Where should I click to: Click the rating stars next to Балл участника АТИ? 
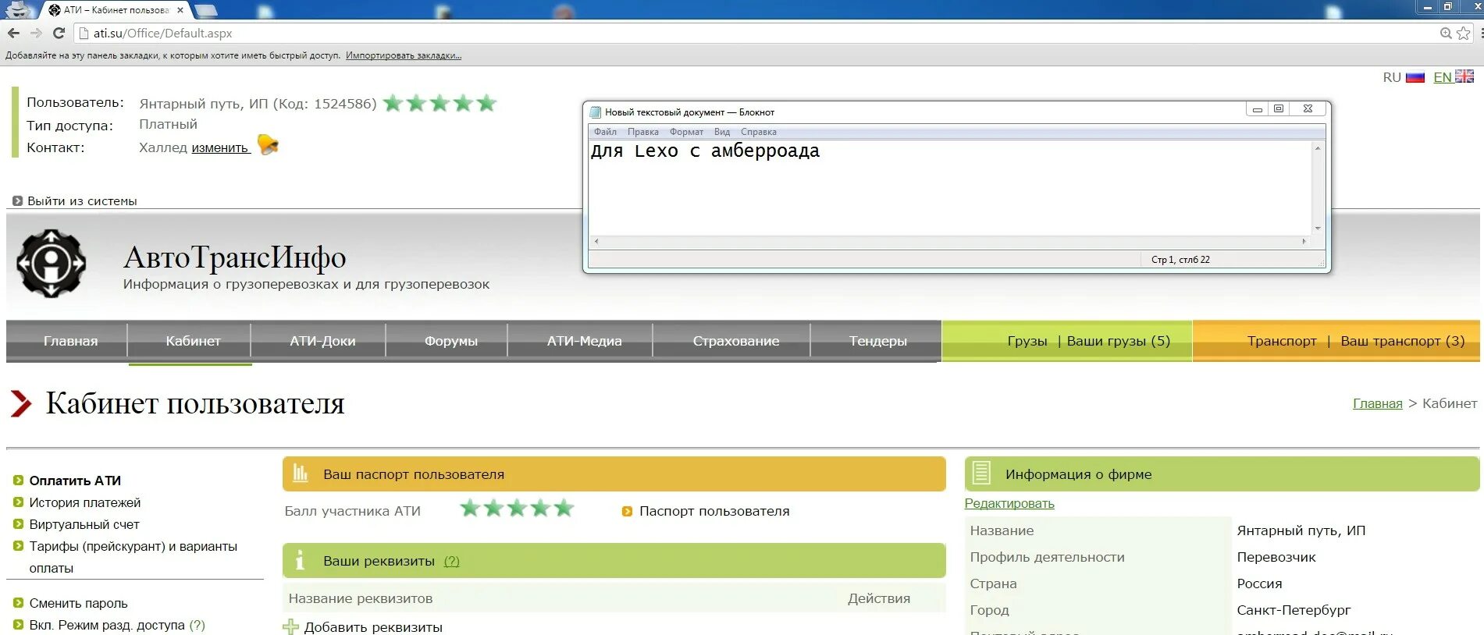click(517, 509)
